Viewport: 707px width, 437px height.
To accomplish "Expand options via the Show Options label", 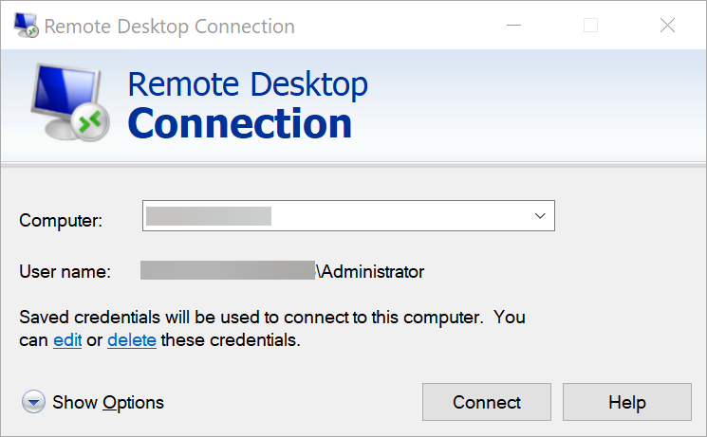I will point(108,403).
